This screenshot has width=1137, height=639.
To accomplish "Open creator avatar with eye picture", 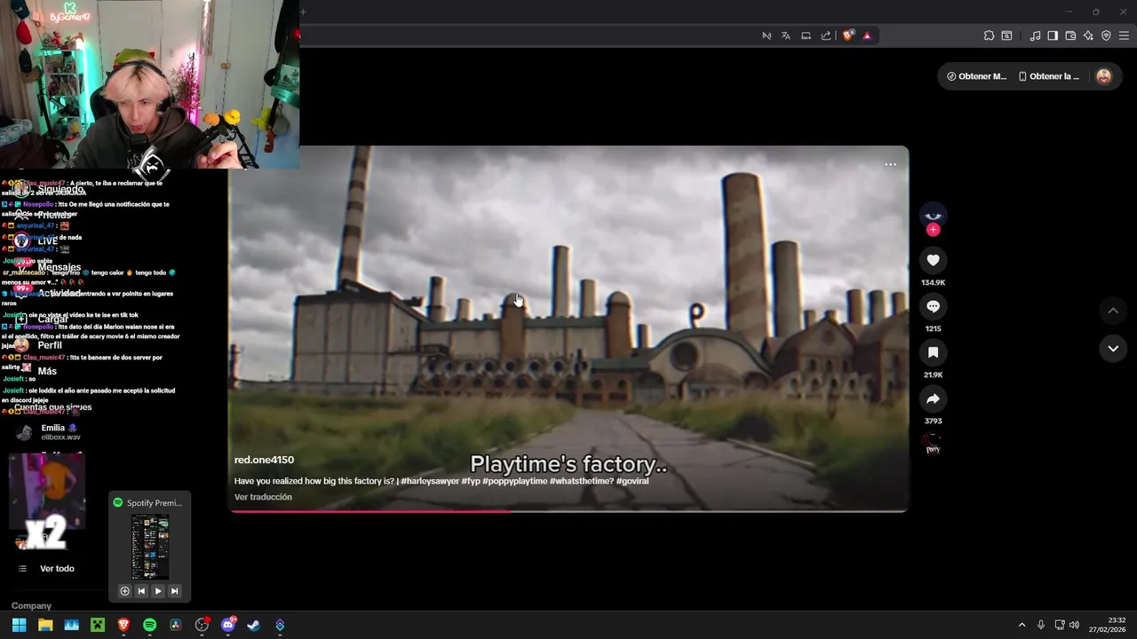I will point(933,214).
